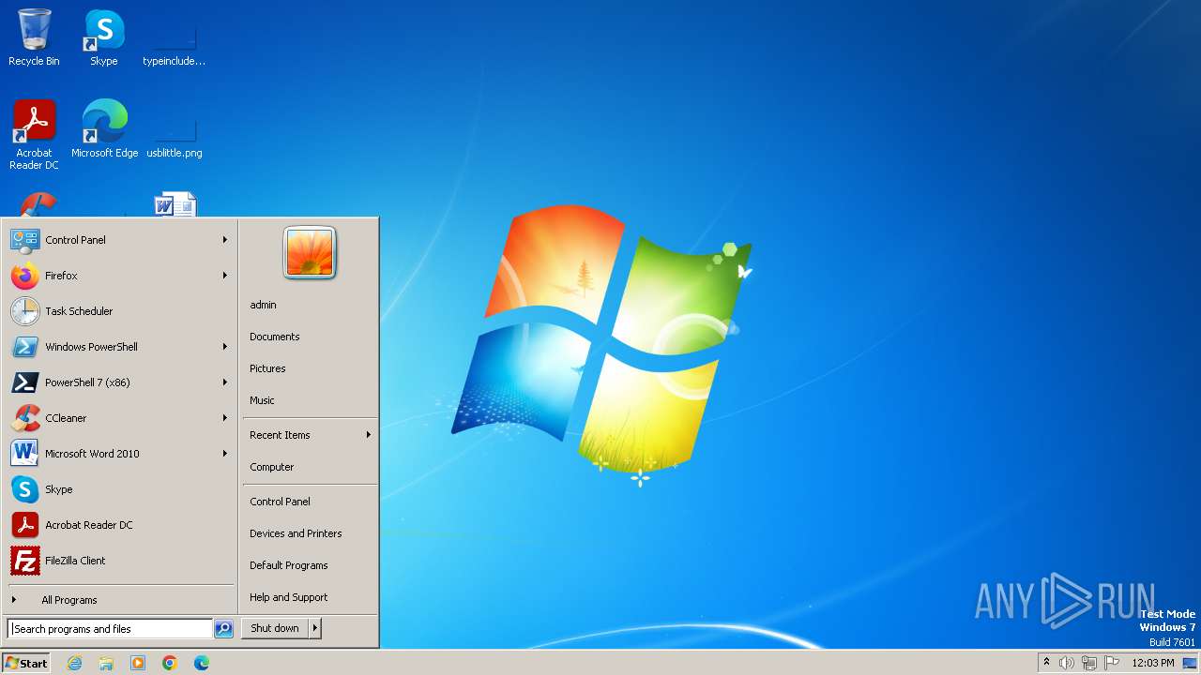This screenshot has width=1201, height=675.
Task: Click the search magnifier button in Start menu
Action: click(223, 629)
